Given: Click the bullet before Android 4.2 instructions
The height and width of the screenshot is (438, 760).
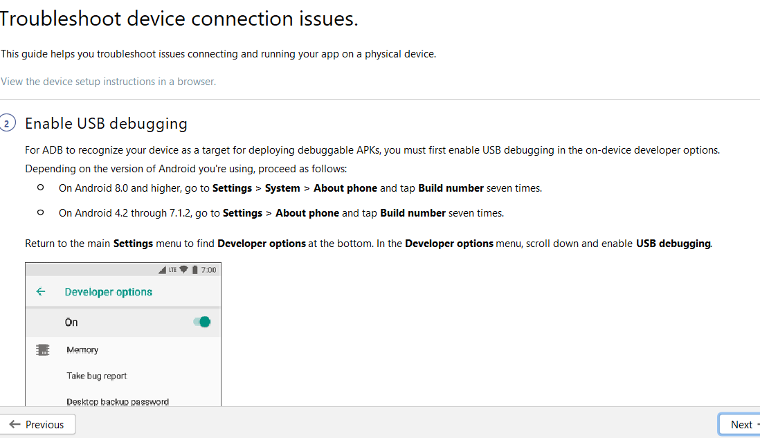Looking at the screenshot, I should 41,212.
